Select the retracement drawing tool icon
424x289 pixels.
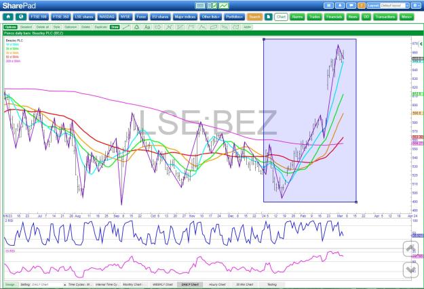pos(180,27)
